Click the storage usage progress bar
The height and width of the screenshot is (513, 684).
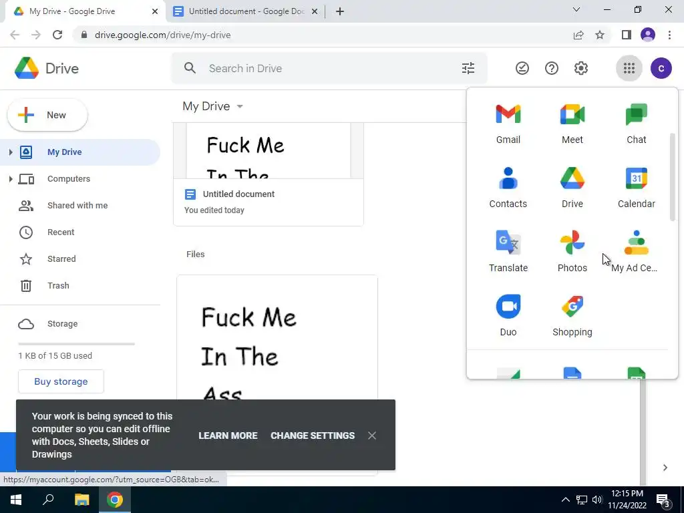(x=76, y=344)
